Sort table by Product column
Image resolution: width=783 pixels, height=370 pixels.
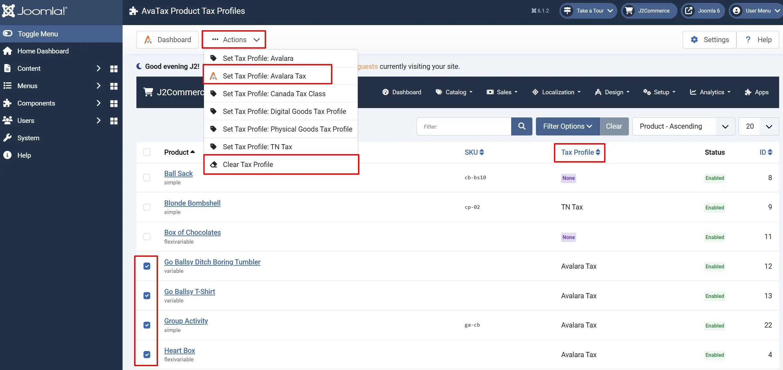[180, 152]
